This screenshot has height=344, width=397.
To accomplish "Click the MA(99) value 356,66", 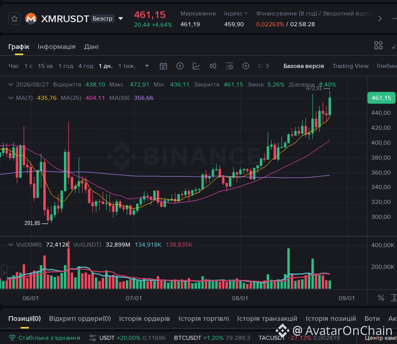I will click(143, 98).
